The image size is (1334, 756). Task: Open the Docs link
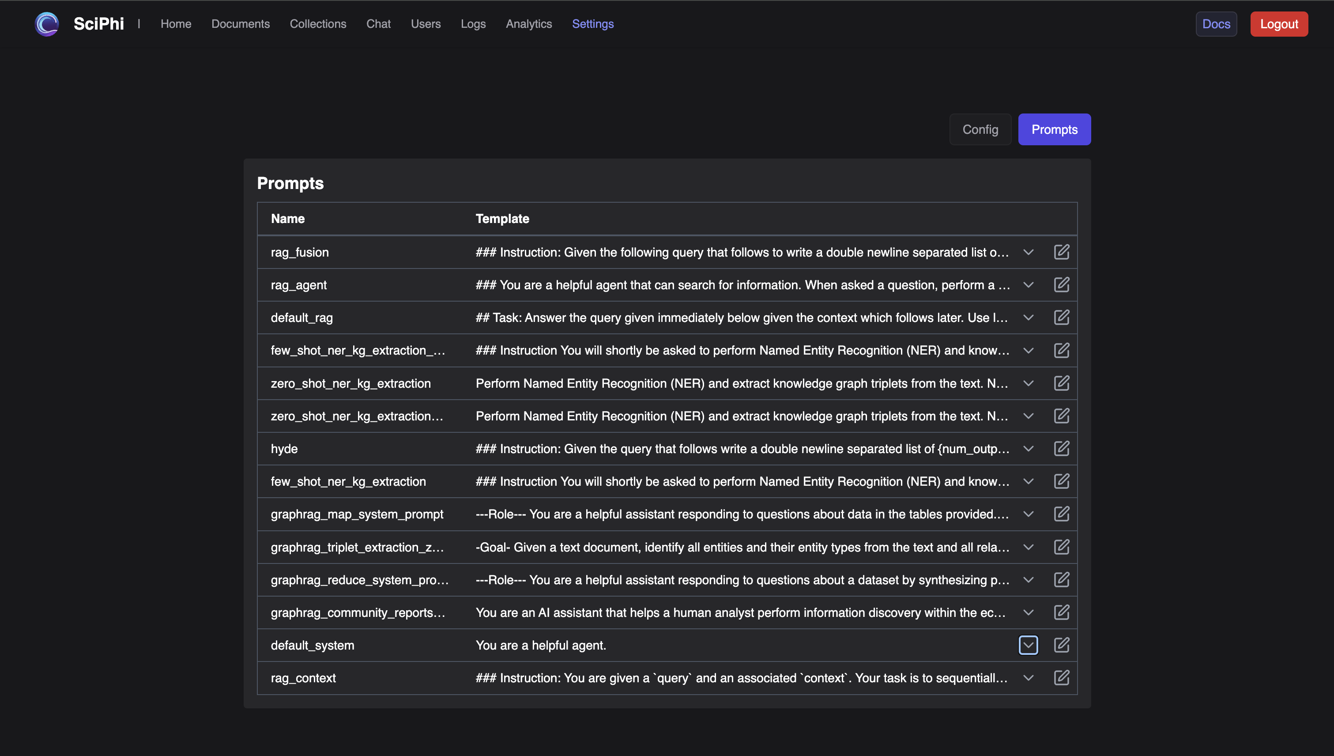pos(1216,24)
